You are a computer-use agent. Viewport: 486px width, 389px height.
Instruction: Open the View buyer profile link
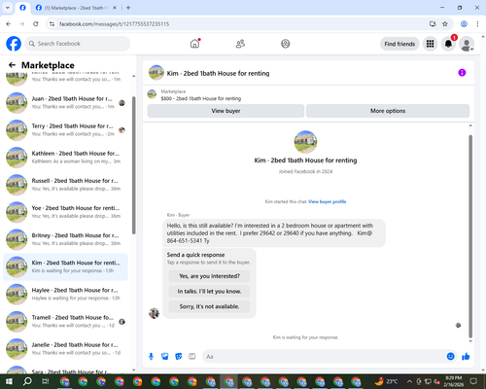pyautogui.click(x=328, y=201)
